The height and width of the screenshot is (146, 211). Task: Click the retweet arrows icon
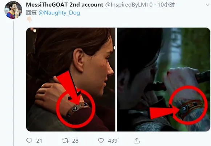tap(65, 141)
